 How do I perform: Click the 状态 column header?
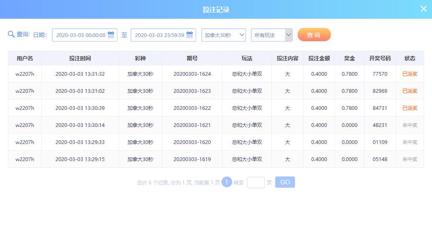click(x=410, y=58)
